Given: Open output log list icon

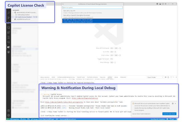Looking at the screenshot, I should point(166,77).
